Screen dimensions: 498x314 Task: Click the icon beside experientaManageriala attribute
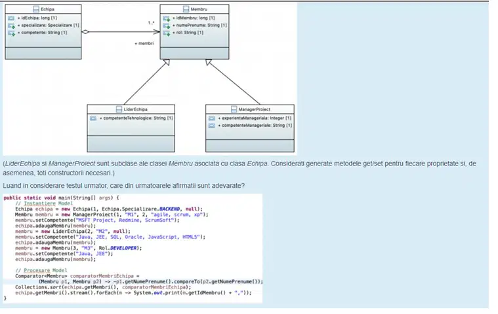[x=211, y=118]
